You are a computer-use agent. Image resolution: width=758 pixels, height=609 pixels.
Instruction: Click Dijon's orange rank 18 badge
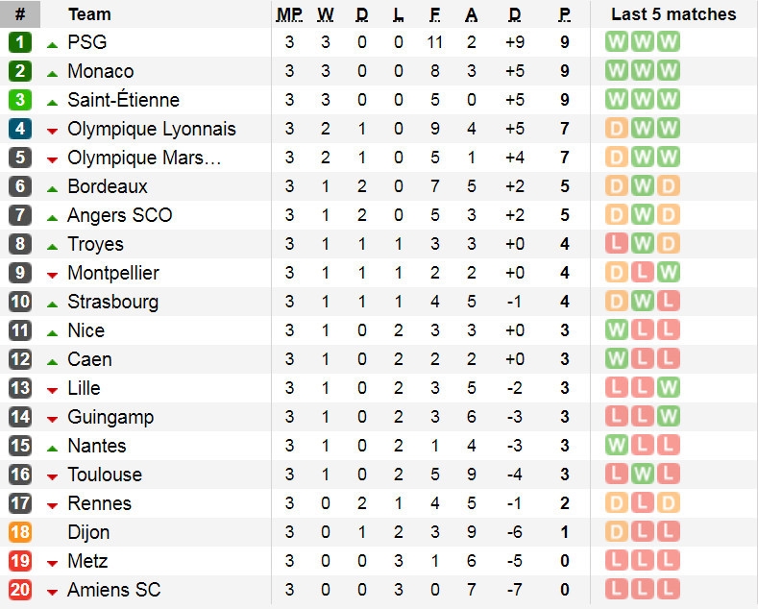pyautogui.click(x=20, y=532)
